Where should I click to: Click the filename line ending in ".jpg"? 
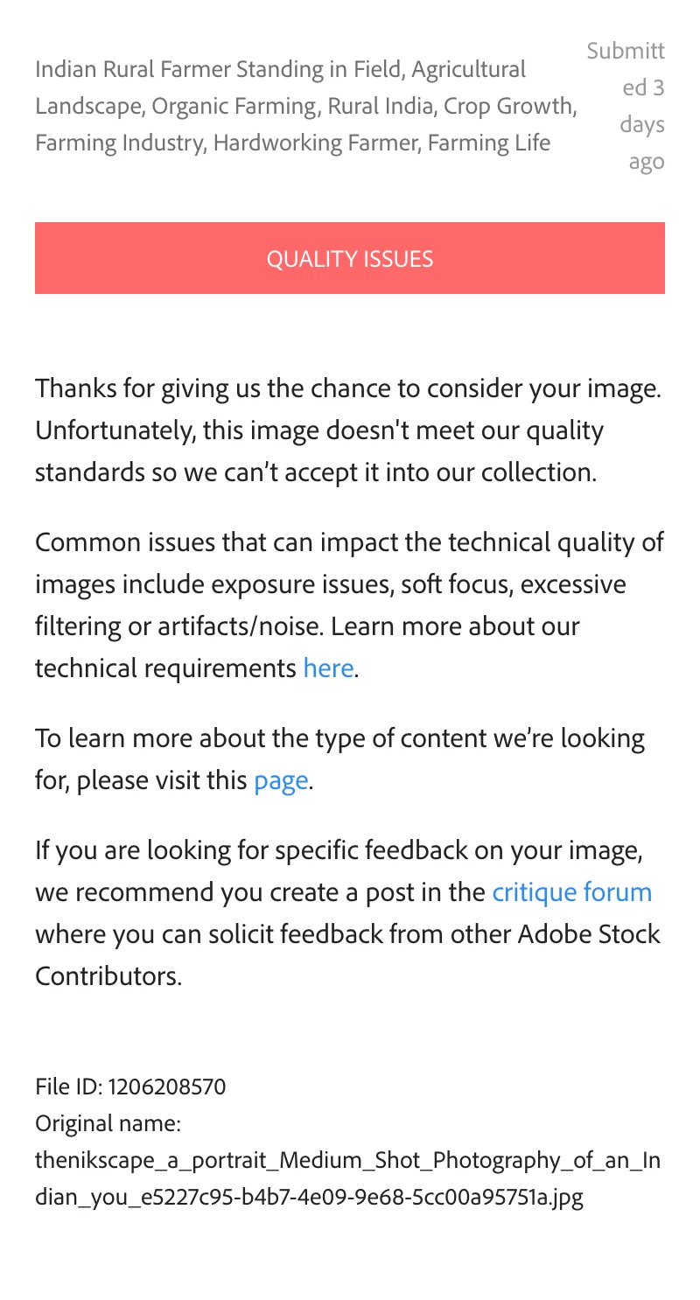coord(309,1198)
